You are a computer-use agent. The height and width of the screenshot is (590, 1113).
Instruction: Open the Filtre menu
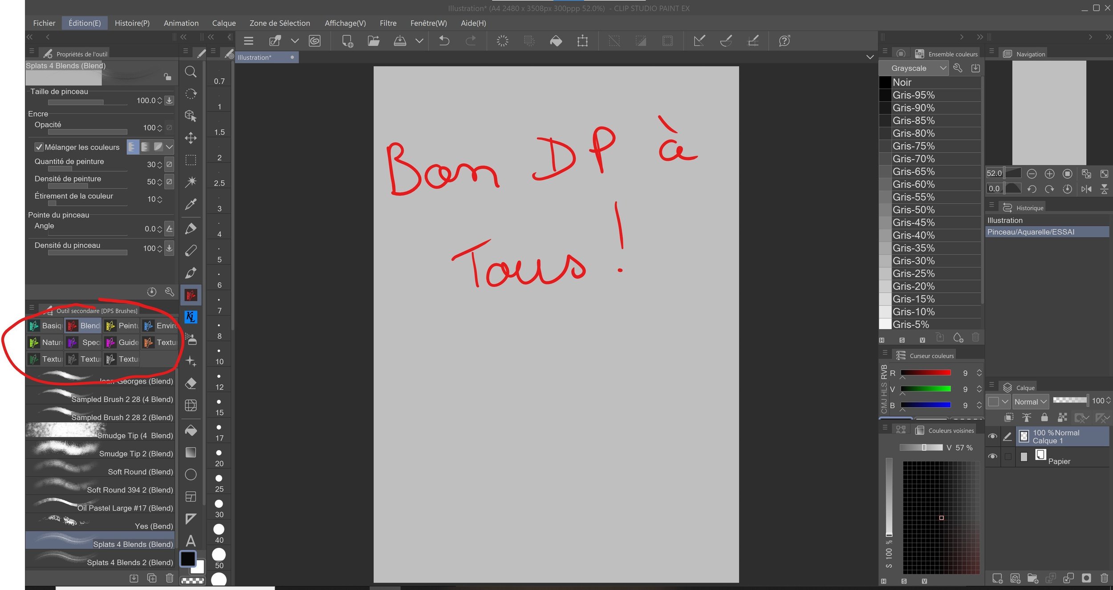388,23
